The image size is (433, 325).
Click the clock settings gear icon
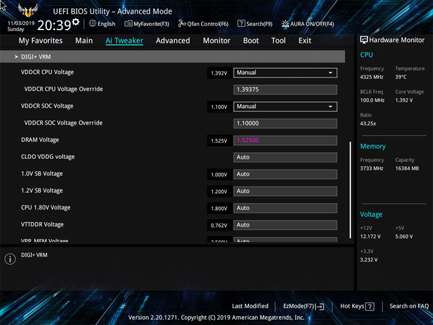[76, 22]
